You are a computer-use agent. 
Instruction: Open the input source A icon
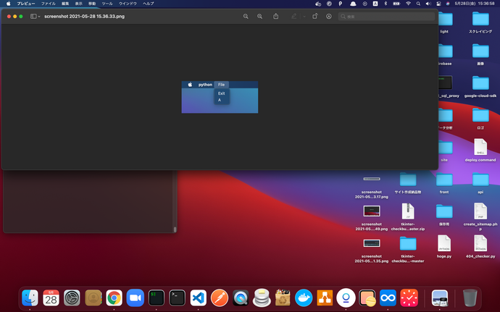pos(375,4)
